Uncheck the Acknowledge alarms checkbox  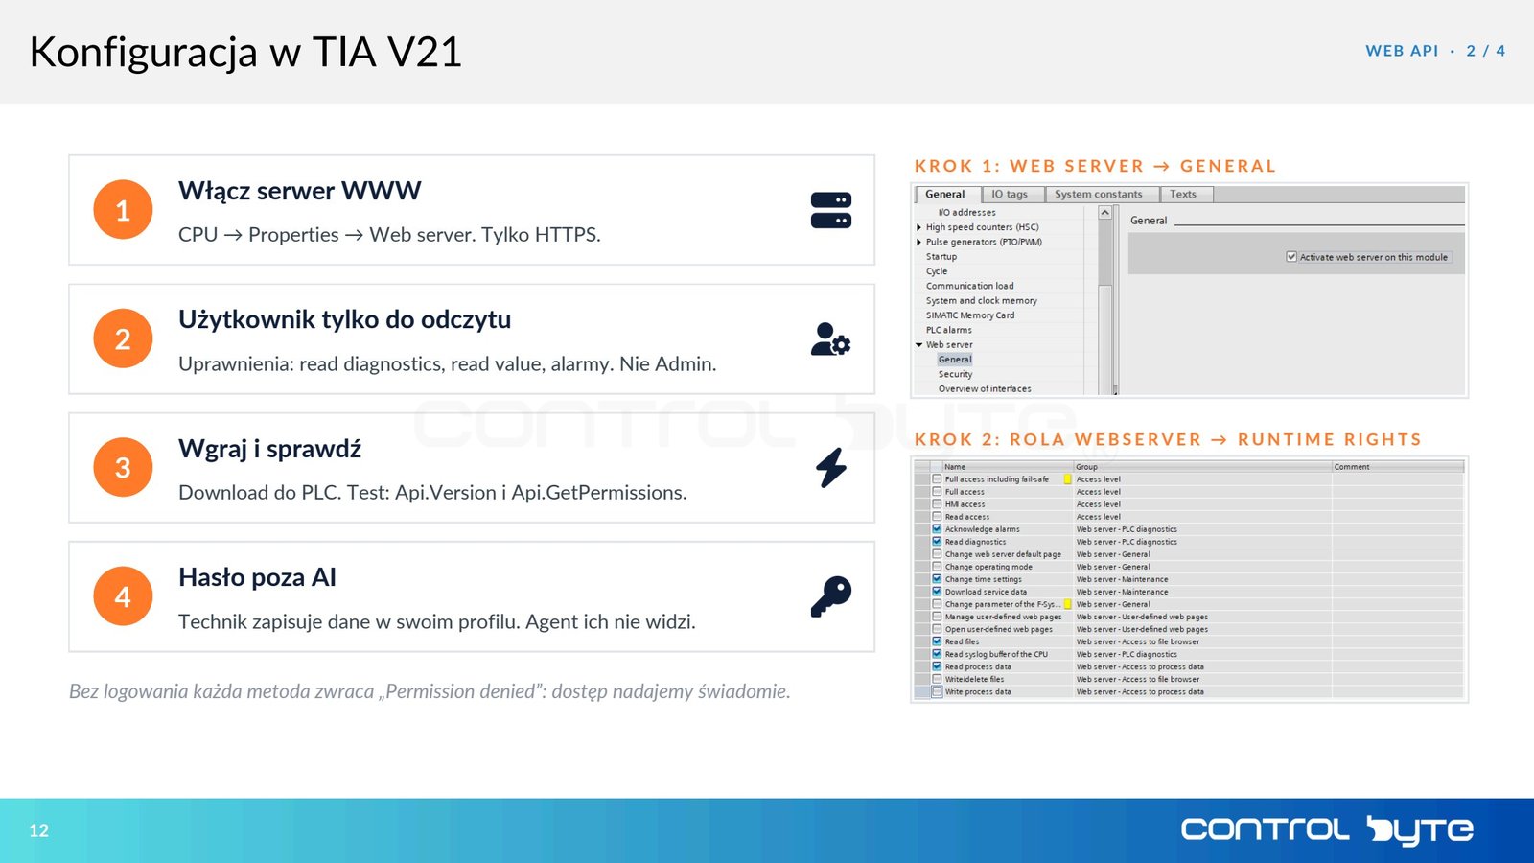937,529
